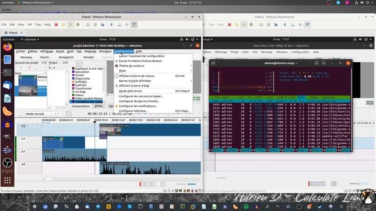Show applications grid in Ubuntu dock
The image size is (376, 211).
click(8, 180)
